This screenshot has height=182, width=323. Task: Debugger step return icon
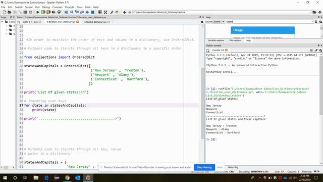coord(82,12)
